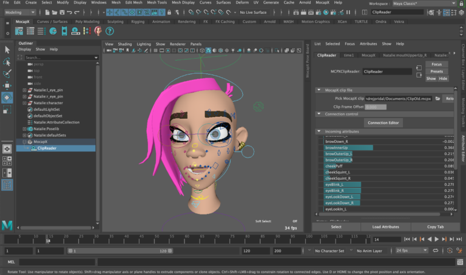Screen dimensions: 466x275
Task: Browse for MocapX clip folder icon
Action: coord(437,99)
